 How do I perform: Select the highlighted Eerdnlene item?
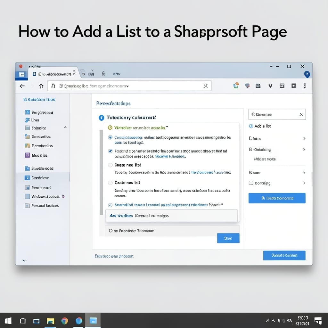[43, 178]
